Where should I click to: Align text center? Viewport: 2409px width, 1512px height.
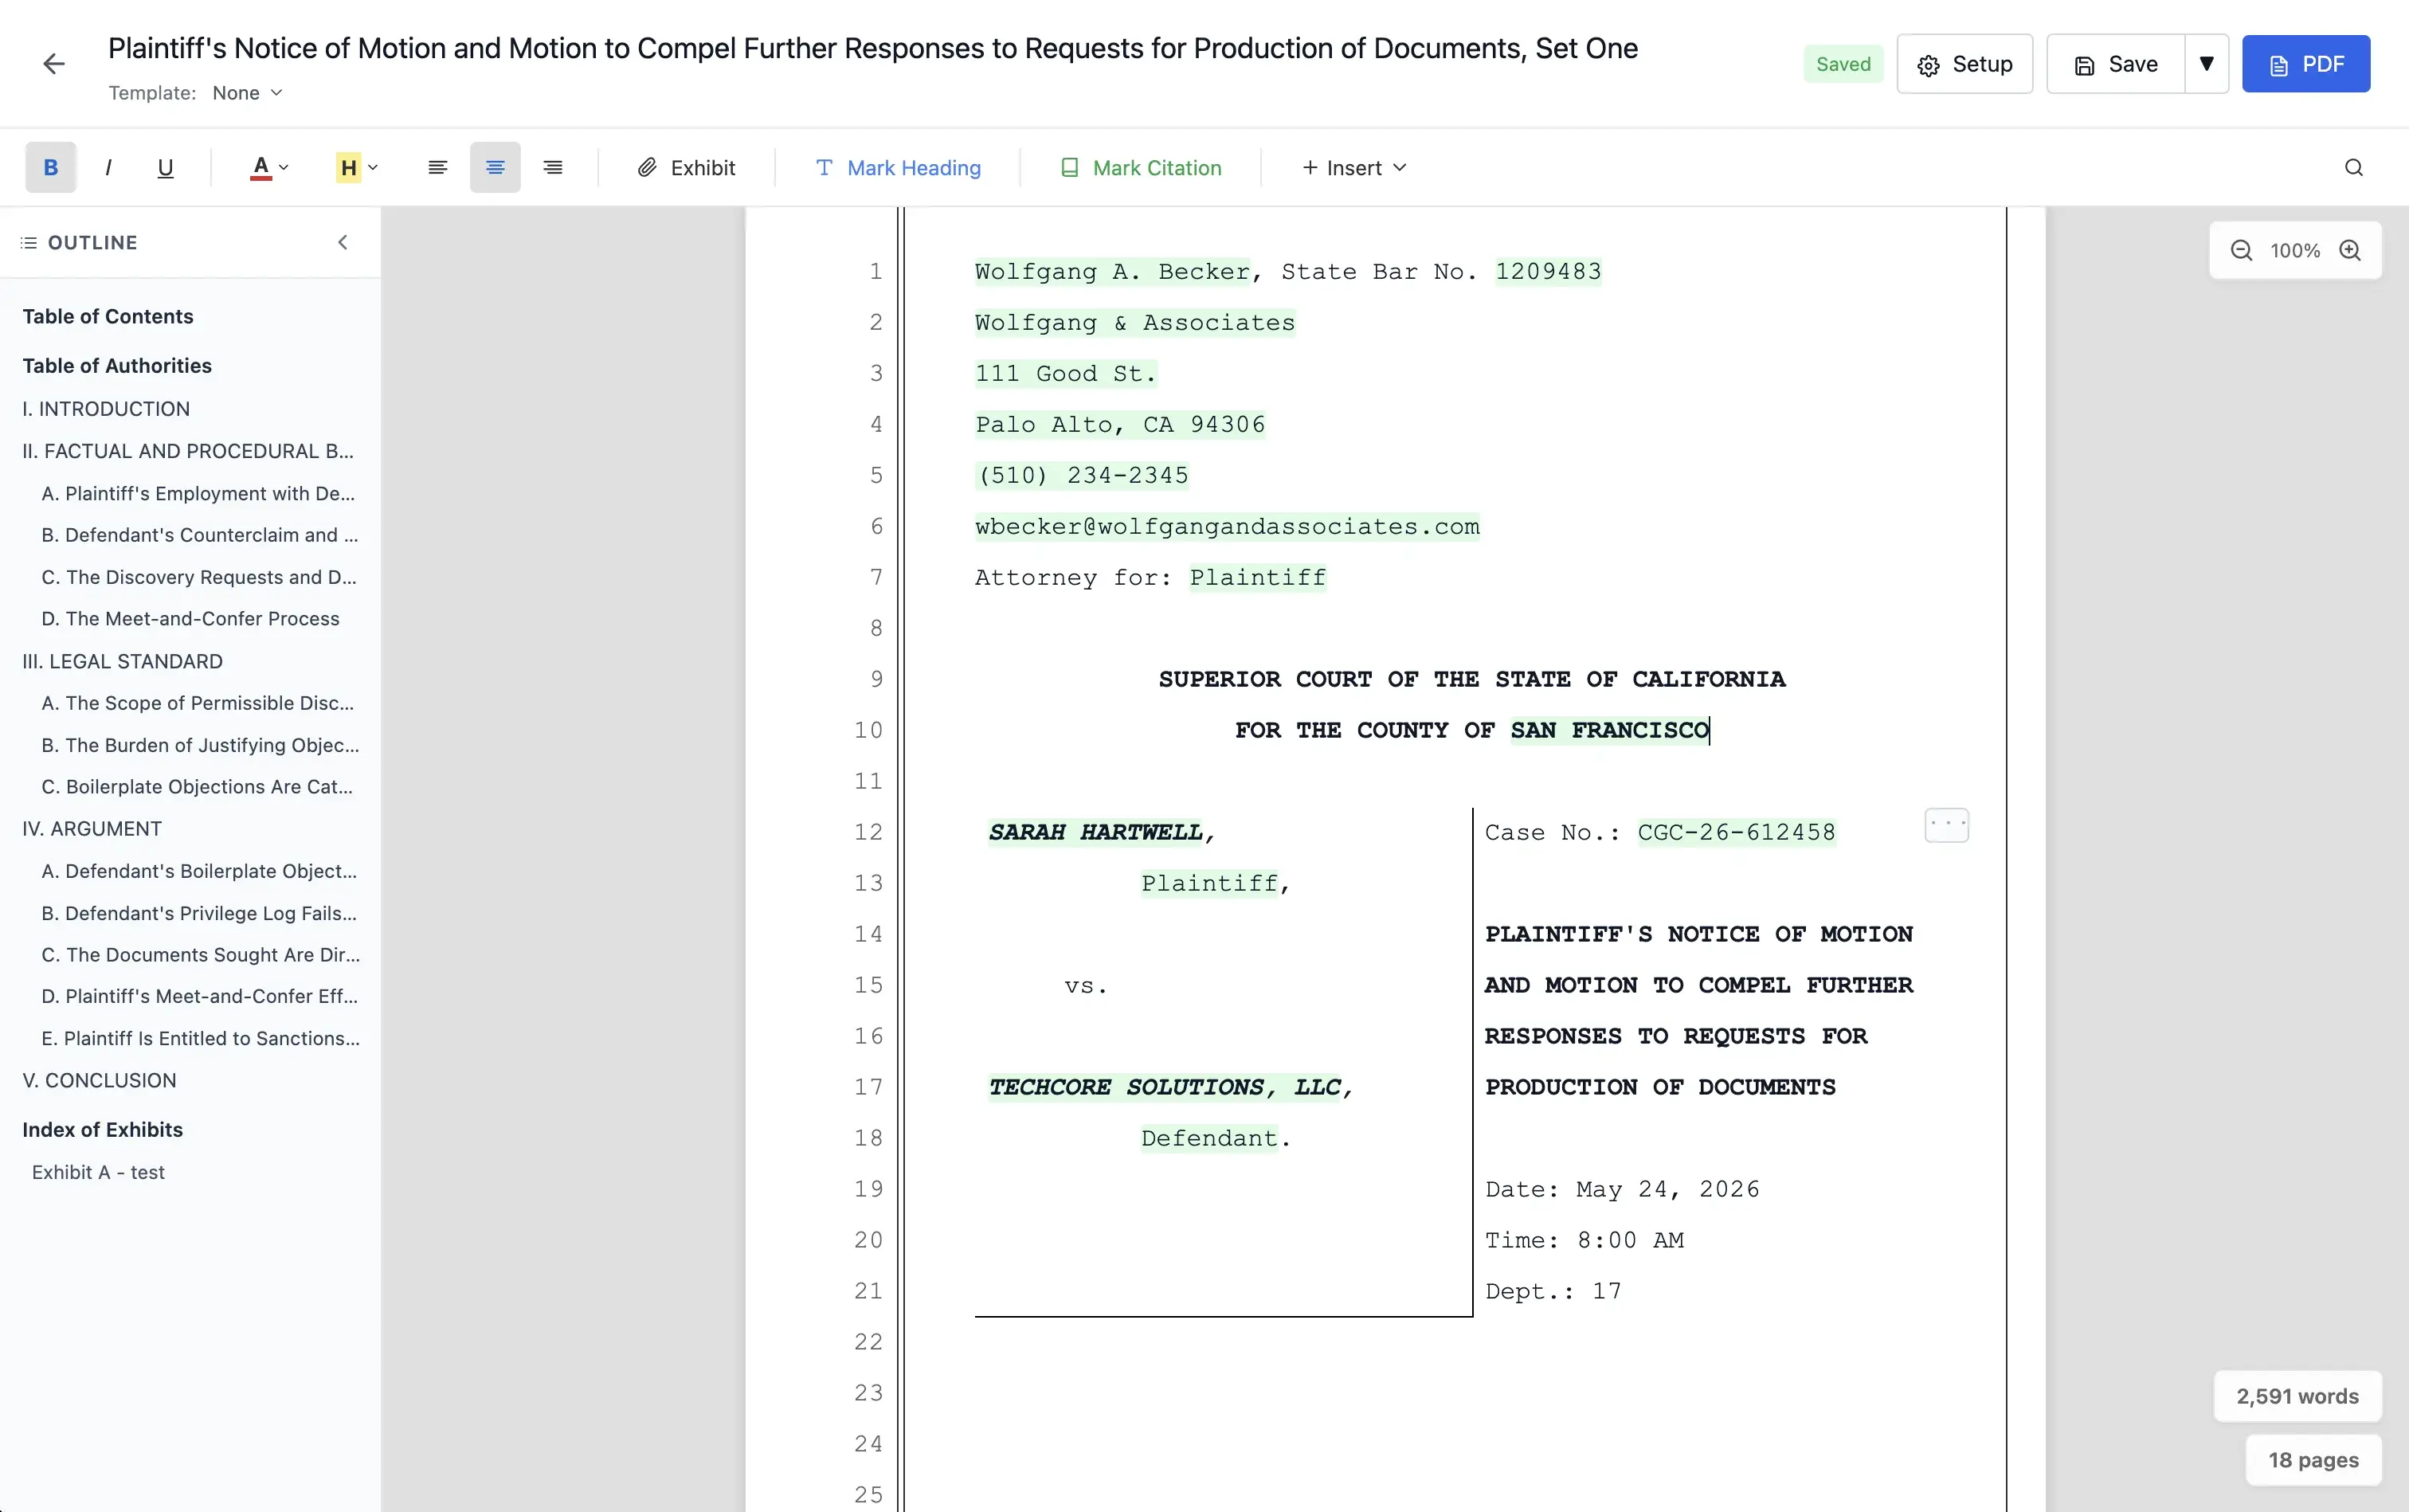click(495, 167)
